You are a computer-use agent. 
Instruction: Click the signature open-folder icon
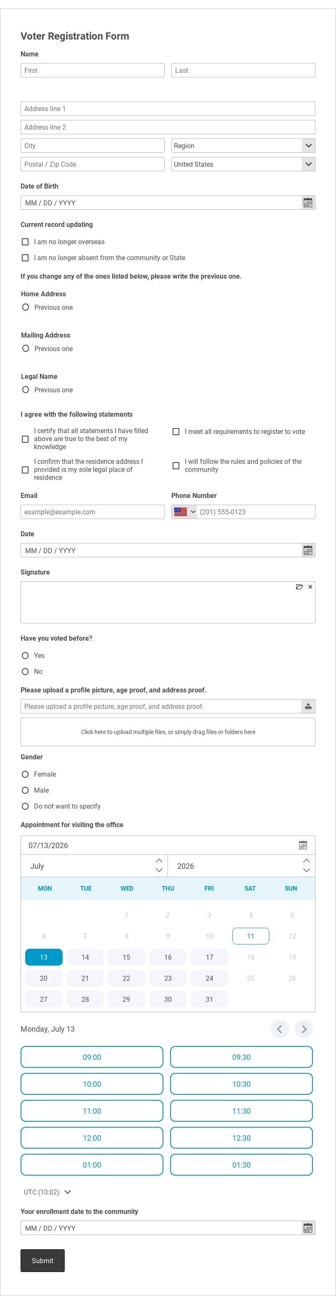pyautogui.click(x=299, y=587)
